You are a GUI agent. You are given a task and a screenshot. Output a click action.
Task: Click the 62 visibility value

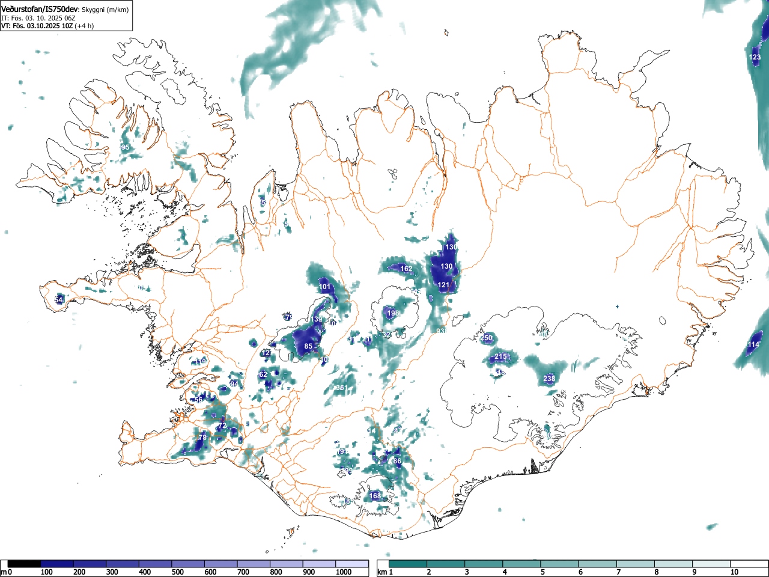pos(263,374)
